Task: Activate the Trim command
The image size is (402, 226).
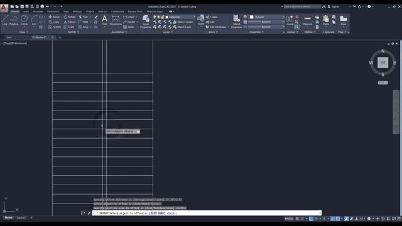Action: 84,17
